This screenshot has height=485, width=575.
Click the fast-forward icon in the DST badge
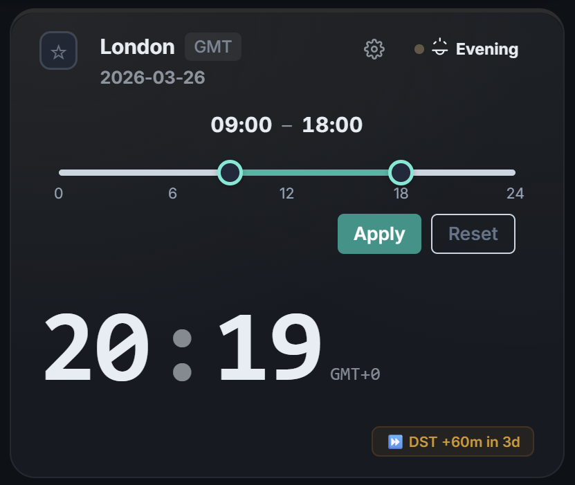[393, 441]
